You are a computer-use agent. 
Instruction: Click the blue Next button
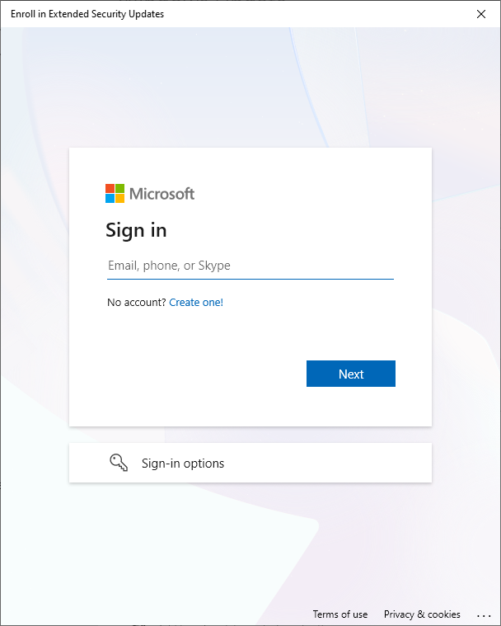tap(351, 374)
